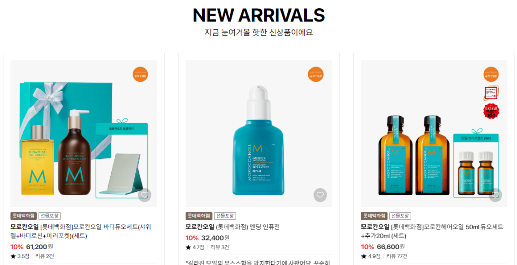517x265 pixels.
Task: Toggle the heart on Mending Infusion product
Action: pos(320,195)
